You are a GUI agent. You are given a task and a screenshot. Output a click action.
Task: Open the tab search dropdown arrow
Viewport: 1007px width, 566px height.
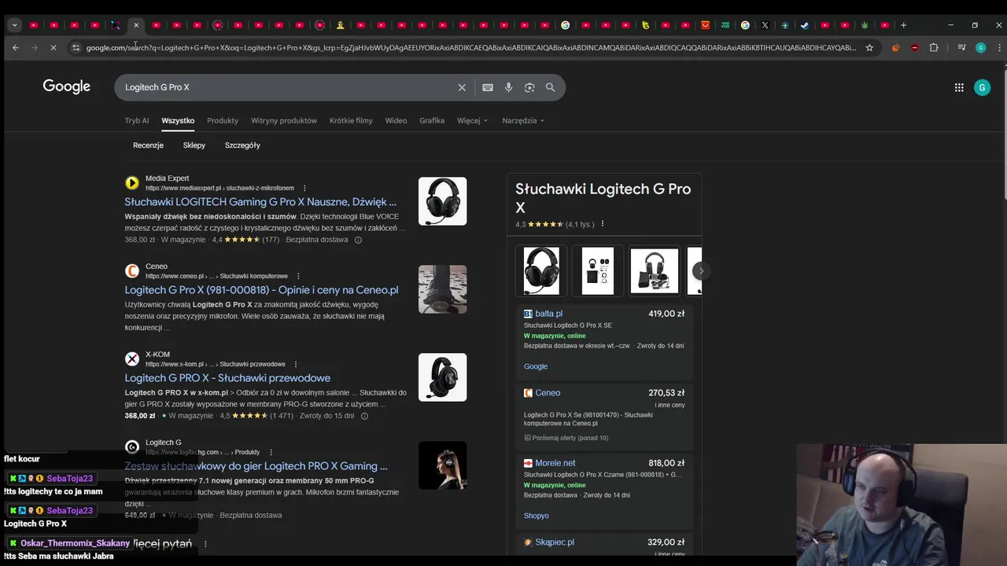tap(14, 25)
